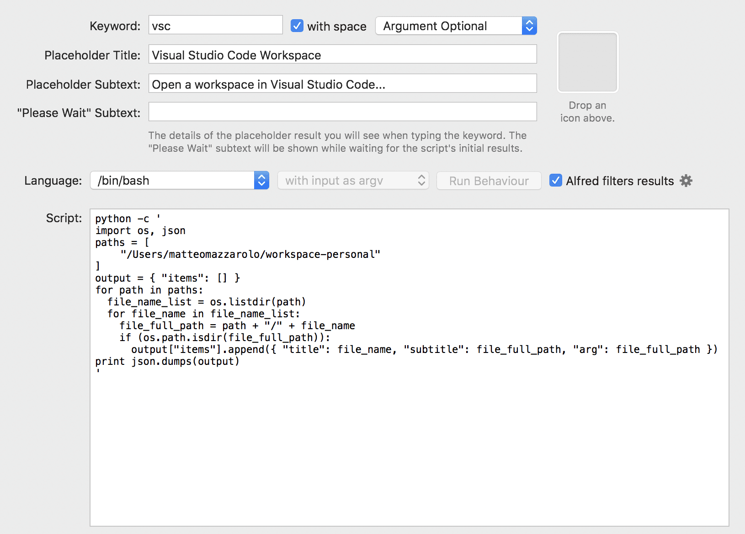The width and height of the screenshot is (745, 534).
Task: Click the 'file_full_path = path' script line
Action: pyautogui.click(x=237, y=326)
